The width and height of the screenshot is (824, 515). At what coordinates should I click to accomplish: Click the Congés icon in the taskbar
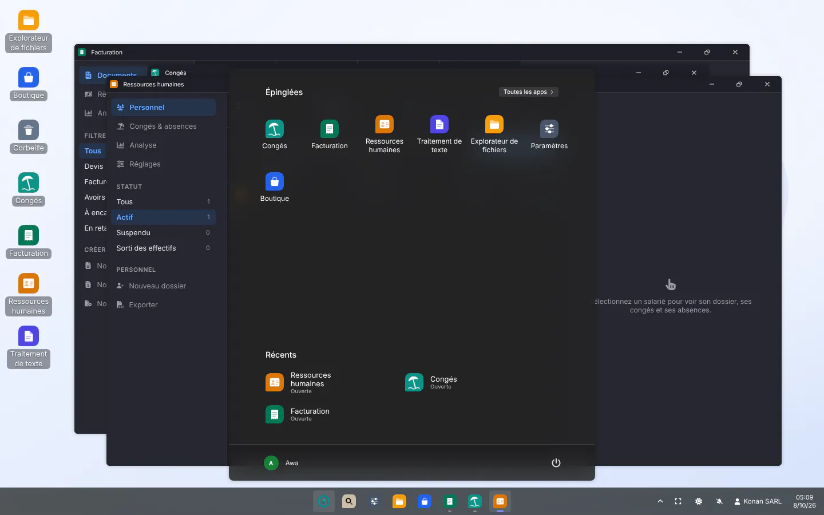click(x=475, y=501)
